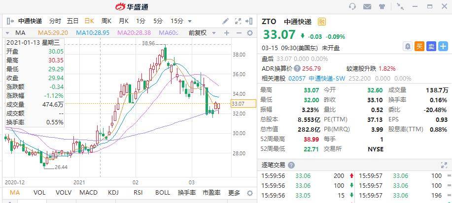Toggle VOLV indicator
Viewport: 452px width, 203px height.
click(x=65, y=193)
